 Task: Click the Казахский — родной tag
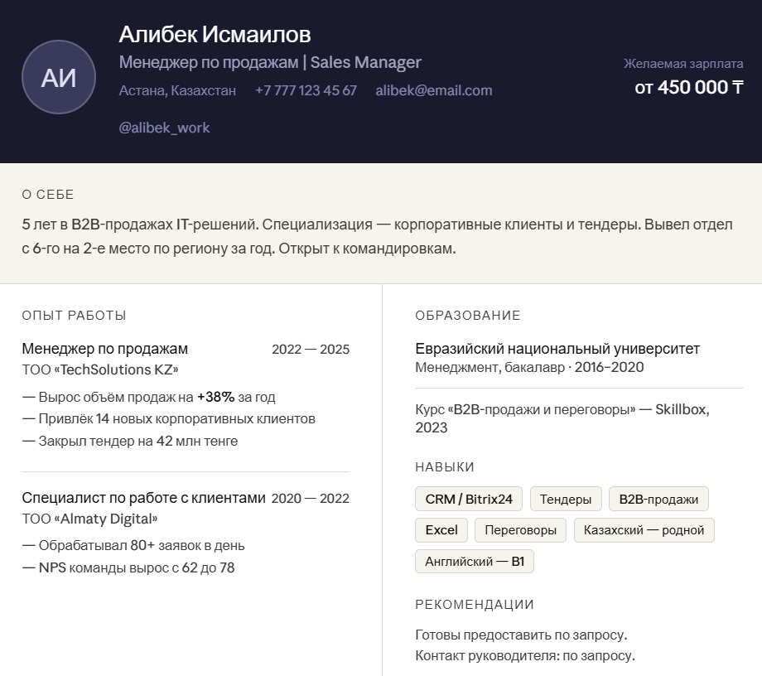tap(644, 530)
